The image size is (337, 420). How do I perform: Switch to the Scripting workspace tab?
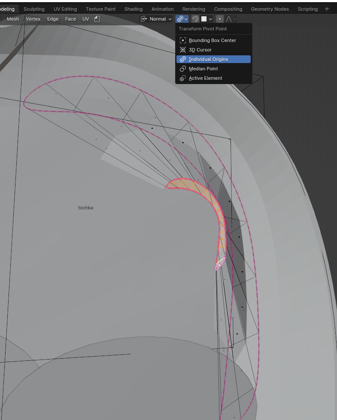coord(307,9)
